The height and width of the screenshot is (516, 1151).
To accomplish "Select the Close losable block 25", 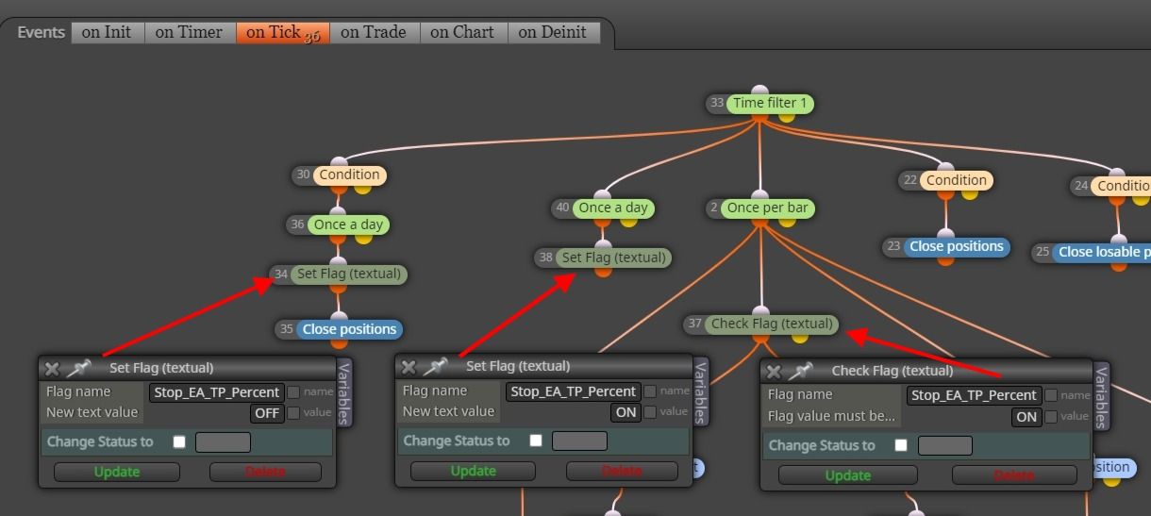I will (x=1102, y=252).
